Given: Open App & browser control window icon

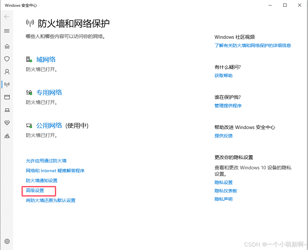Looking at the screenshot, I should coord(7,97).
